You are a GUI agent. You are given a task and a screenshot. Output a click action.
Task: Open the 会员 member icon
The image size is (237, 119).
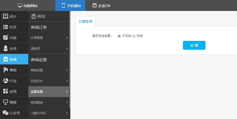[x=6, y=48]
